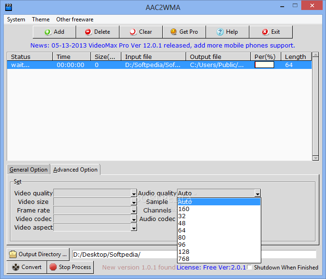The width and height of the screenshot is (326, 279).
Task: Click the Length column header
Action: (296, 57)
